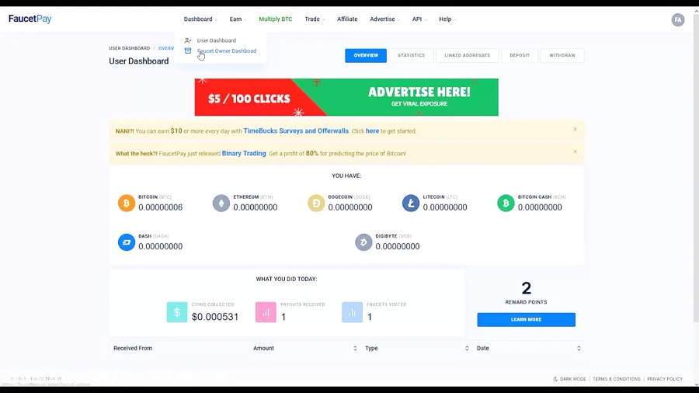699x393 pixels.
Task: Click the Dark Mode moon icon
Action: (x=555, y=379)
